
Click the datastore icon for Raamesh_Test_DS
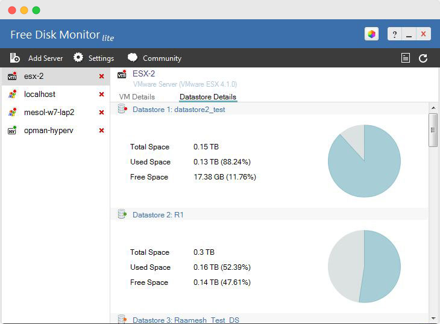click(x=122, y=319)
